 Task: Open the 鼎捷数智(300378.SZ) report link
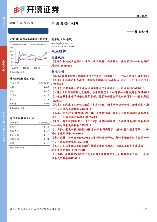click(100, 156)
